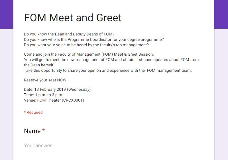The height and width of the screenshot is (160, 228).
Task: Click the "Date: 13 February 2019 (Wednesday)" line
Action: tap(57, 89)
